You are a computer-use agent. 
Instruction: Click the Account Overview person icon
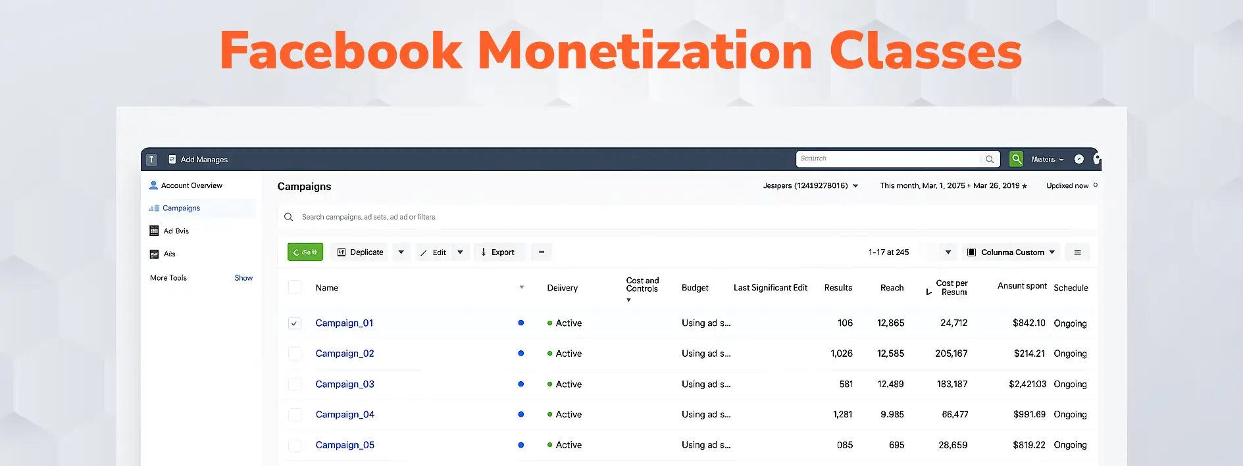[x=153, y=185]
